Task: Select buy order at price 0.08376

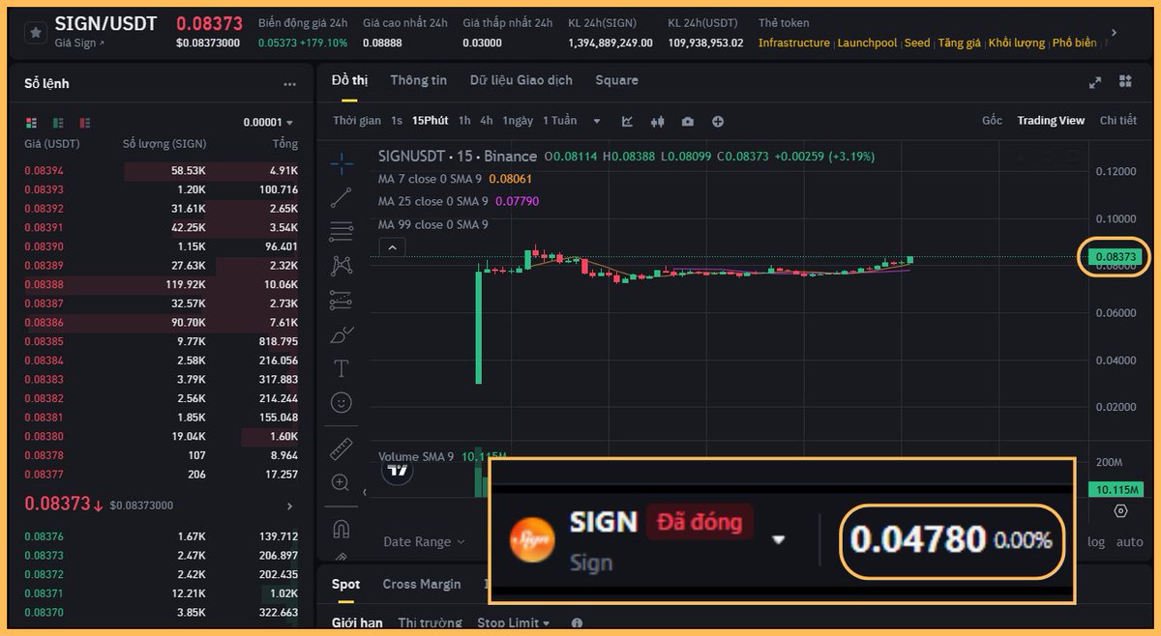Action: [x=162, y=536]
